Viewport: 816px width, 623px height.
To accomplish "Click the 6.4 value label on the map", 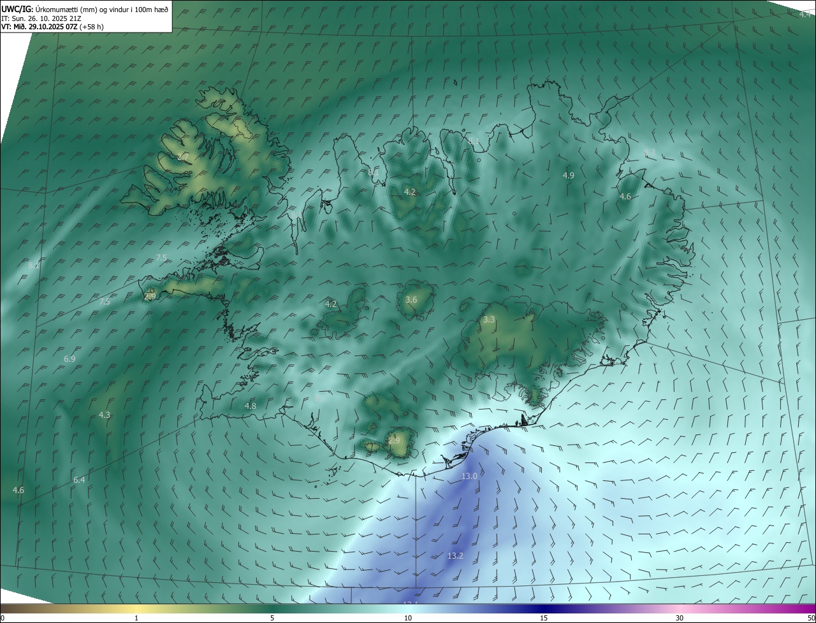I will point(79,480).
